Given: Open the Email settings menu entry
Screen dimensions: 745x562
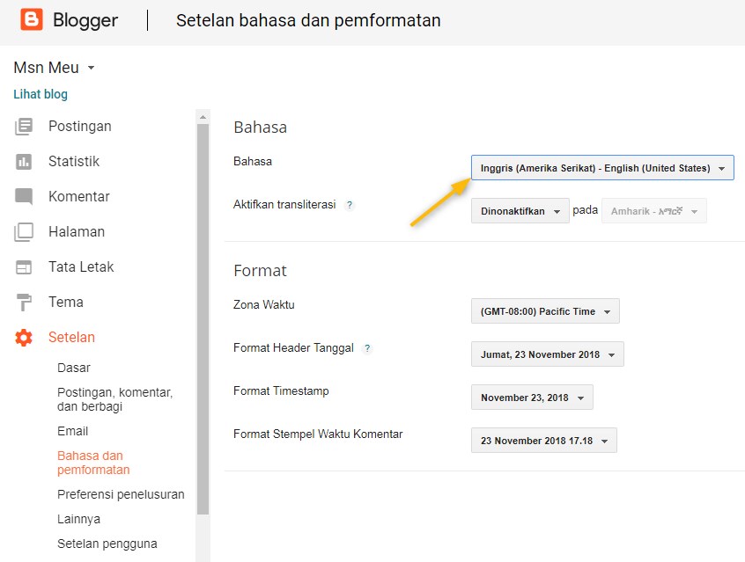Looking at the screenshot, I should [x=72, y=431].
